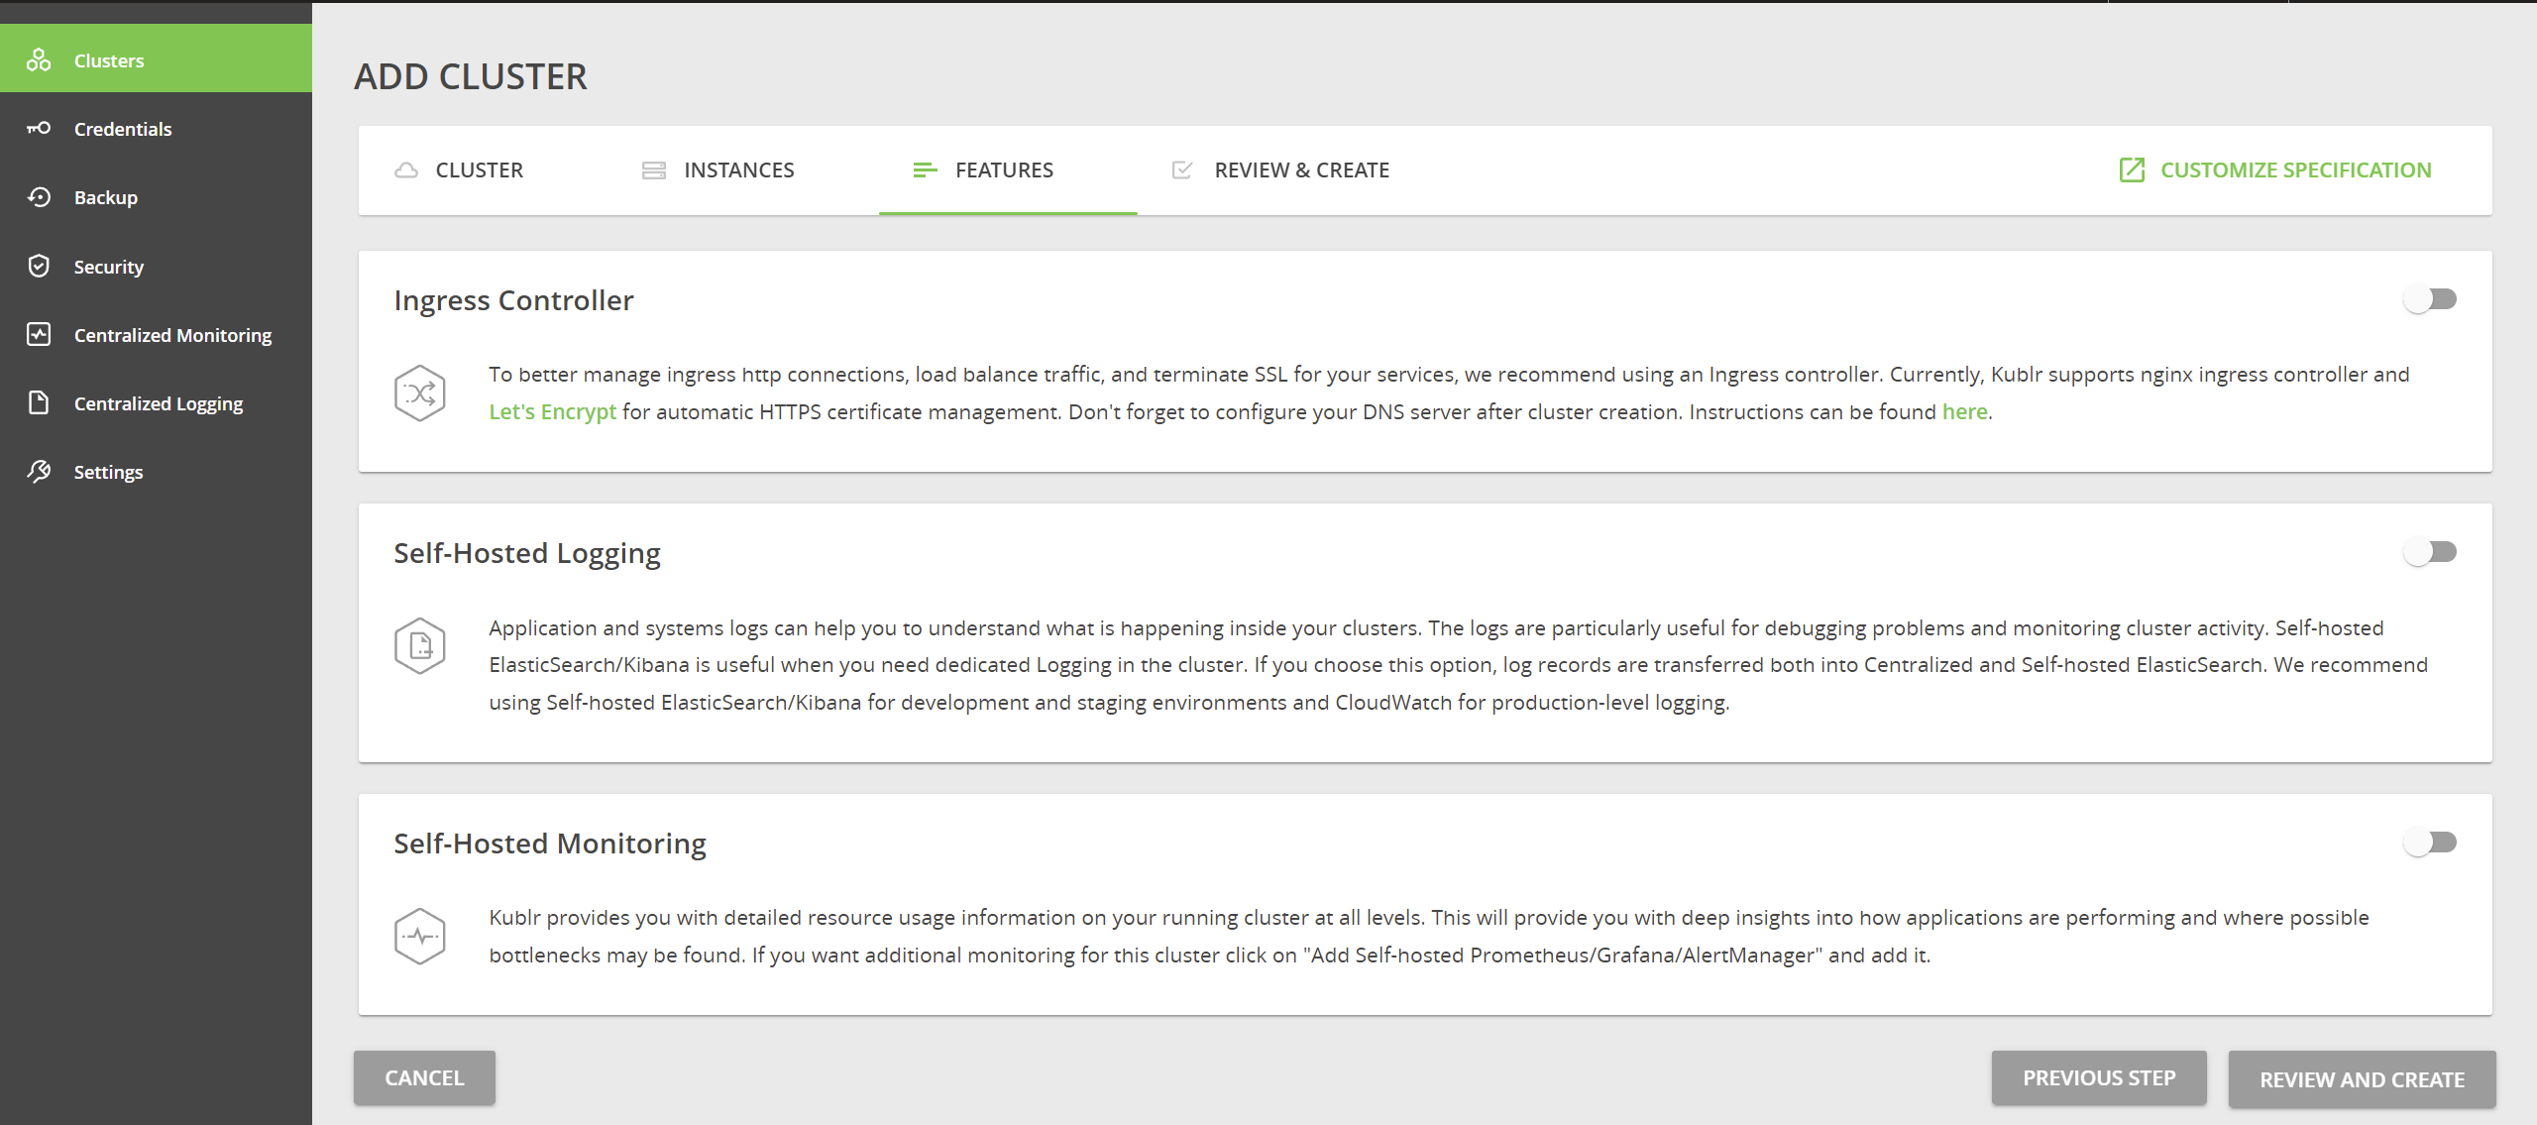Click the Settings wrench icon
Image resolution: width=2537 pixels, height=1125 pixels.
pos(39,471)
